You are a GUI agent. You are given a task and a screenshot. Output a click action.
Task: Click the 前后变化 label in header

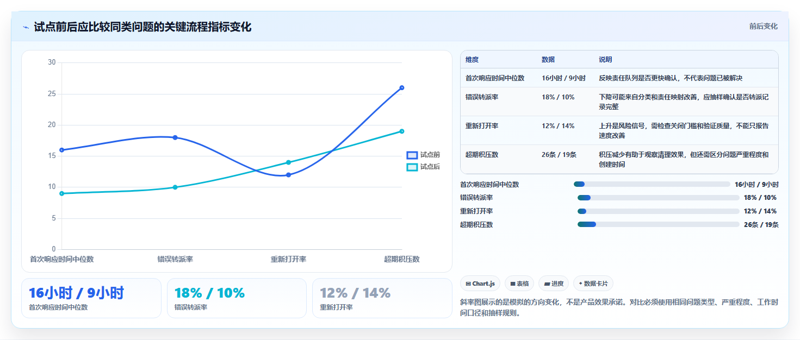click(x=763, y=26)
